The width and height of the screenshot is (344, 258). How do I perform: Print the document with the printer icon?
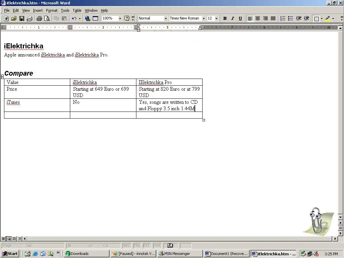pos(39,18)
